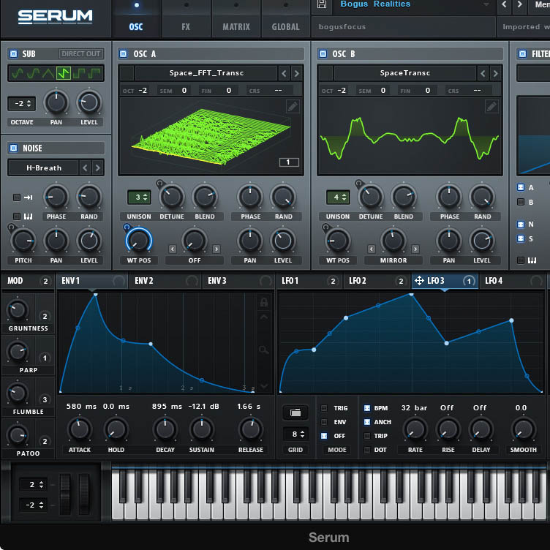
Task: Click the DIRECT OUT button
Action: pos(81,53)
